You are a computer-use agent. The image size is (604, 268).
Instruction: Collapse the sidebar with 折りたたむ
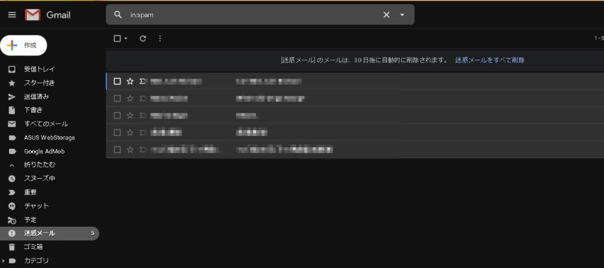[39, 165]
